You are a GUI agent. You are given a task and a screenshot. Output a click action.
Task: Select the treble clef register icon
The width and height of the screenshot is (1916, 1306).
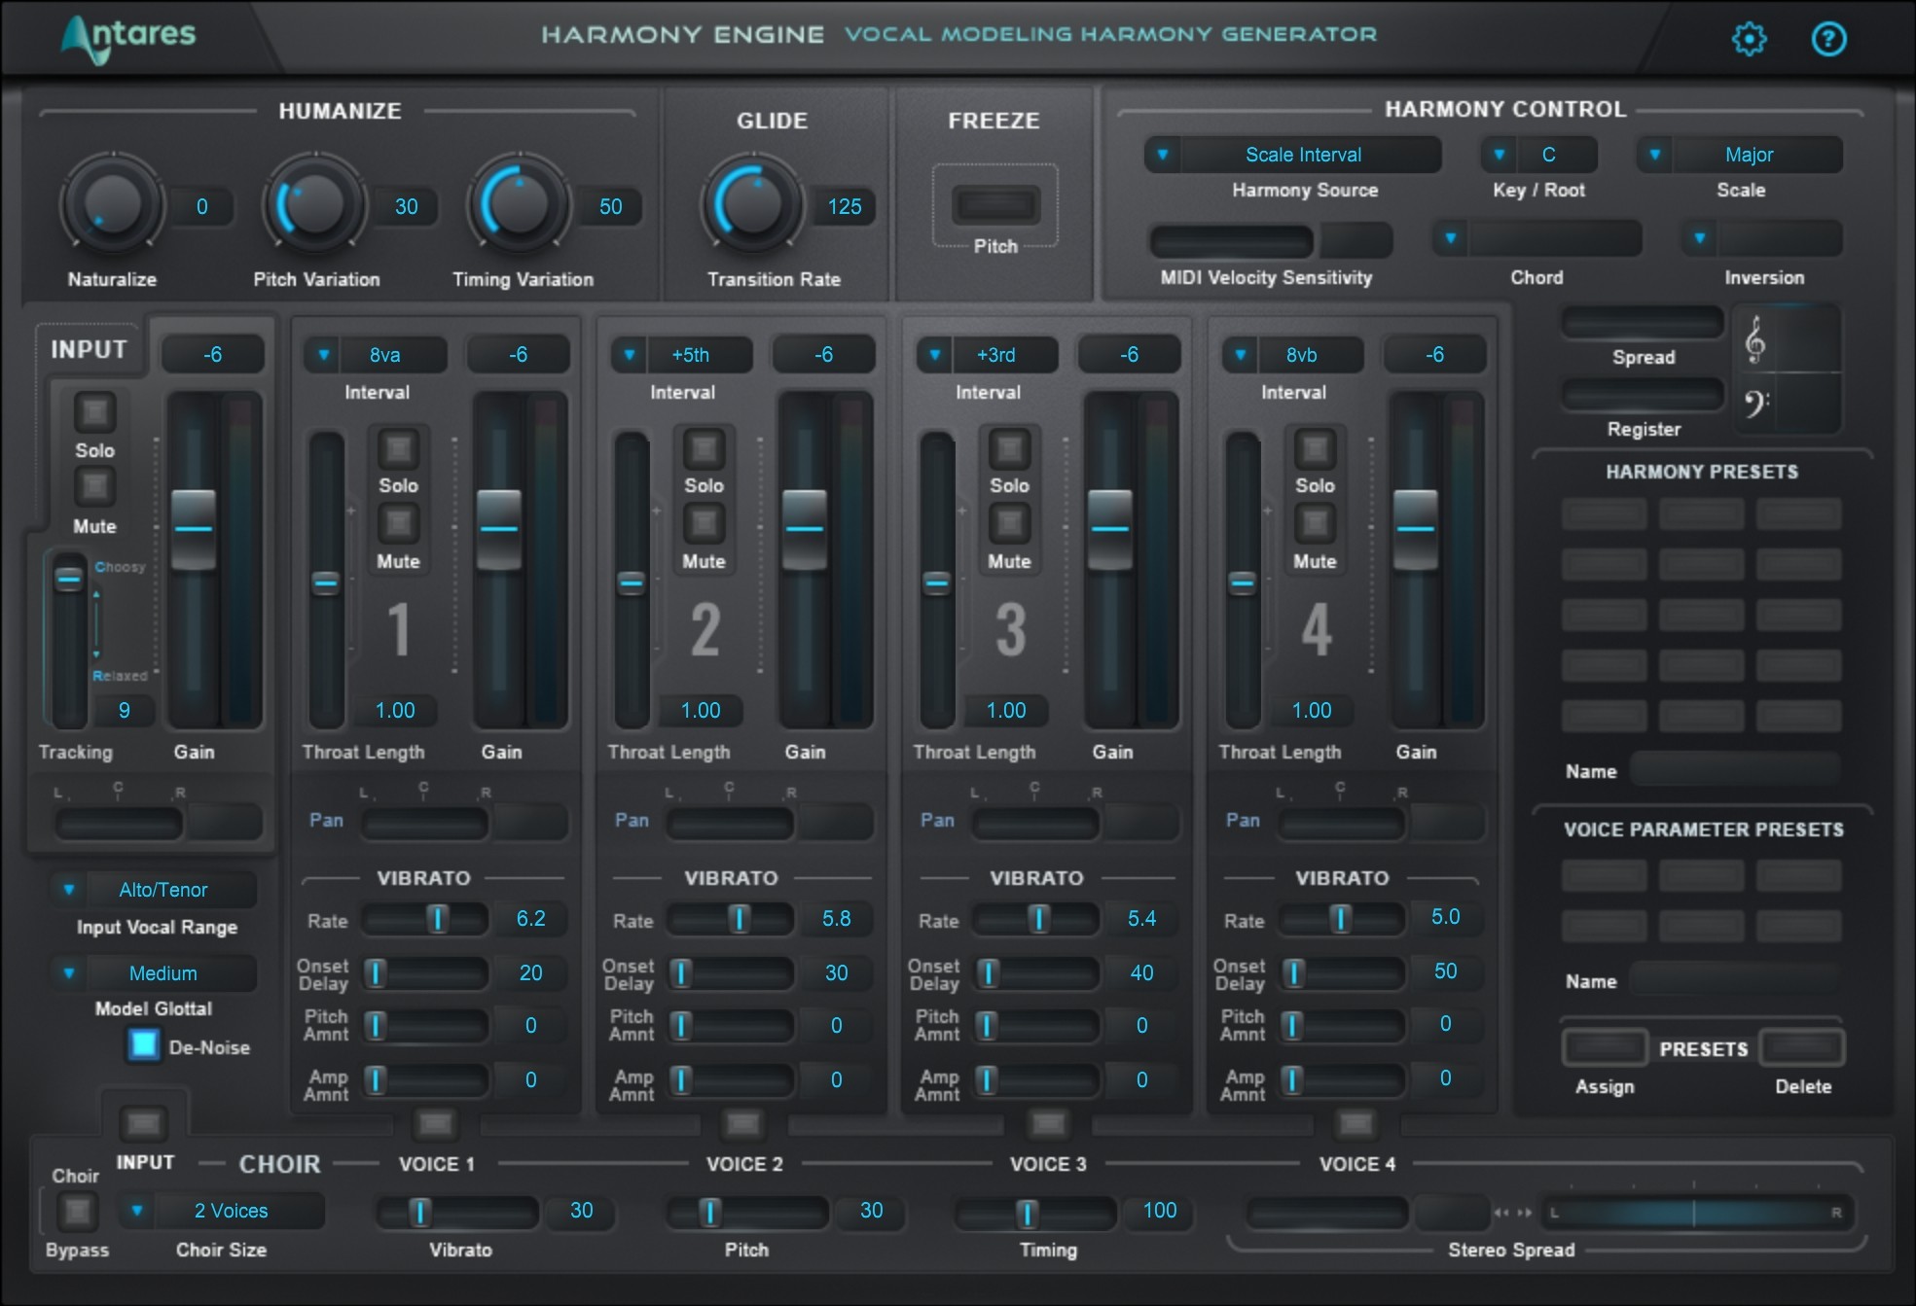pos(1755,339)
